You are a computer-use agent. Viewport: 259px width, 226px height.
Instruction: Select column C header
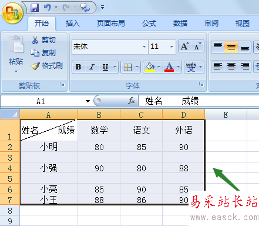142,114
